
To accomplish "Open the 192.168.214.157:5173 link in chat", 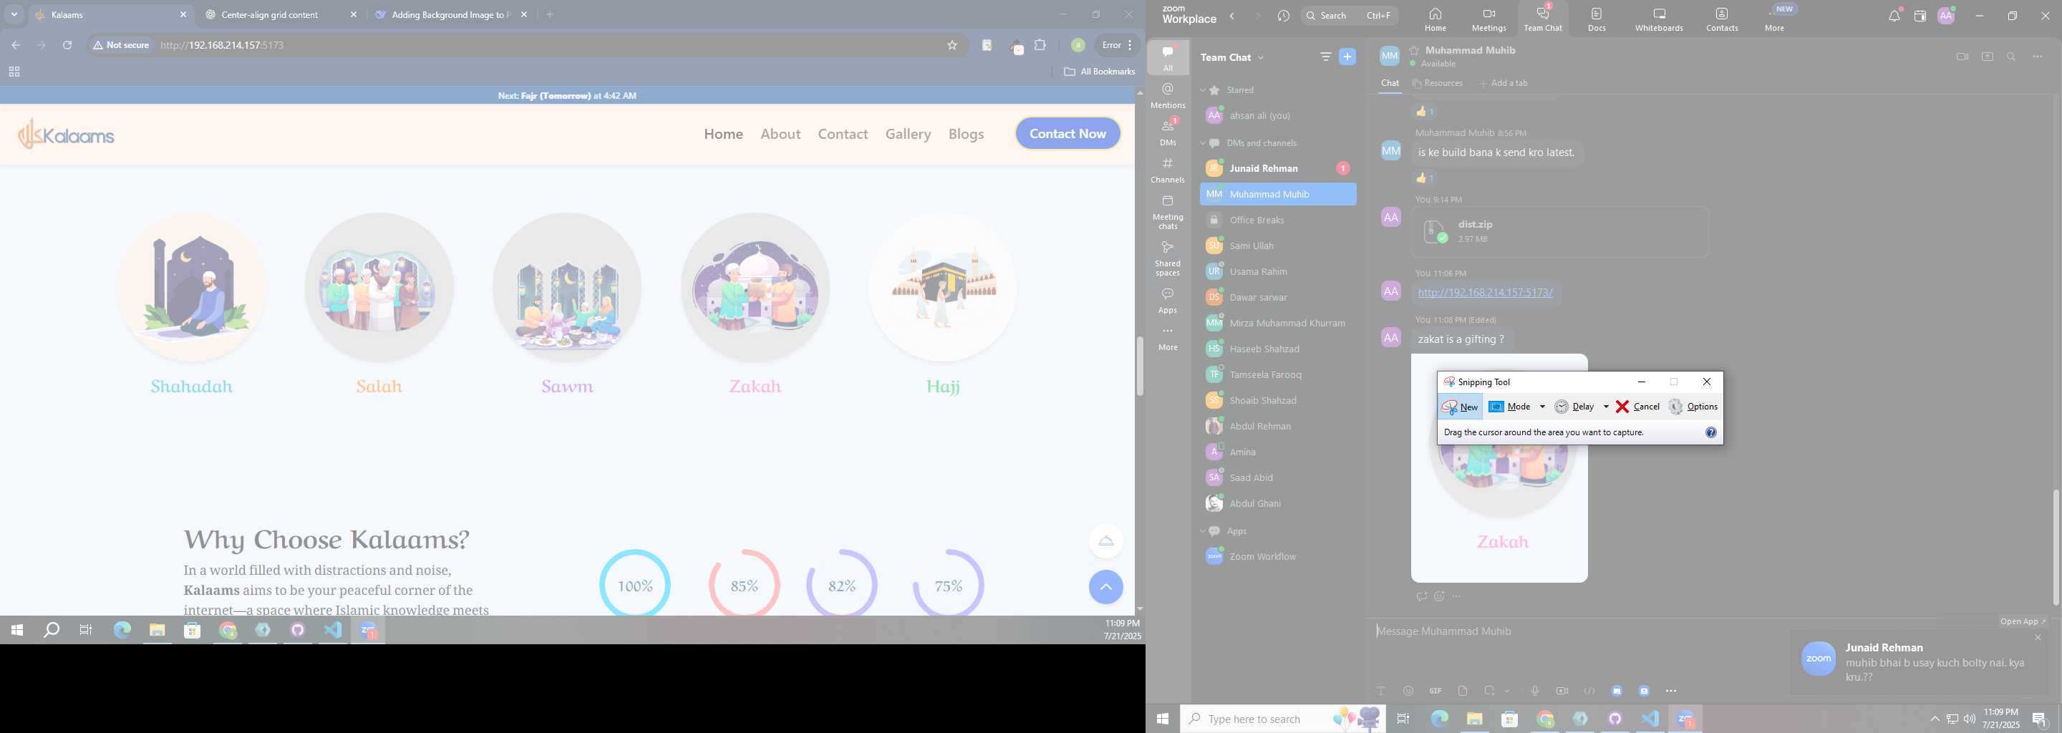I will click(x=1485, y=293).
